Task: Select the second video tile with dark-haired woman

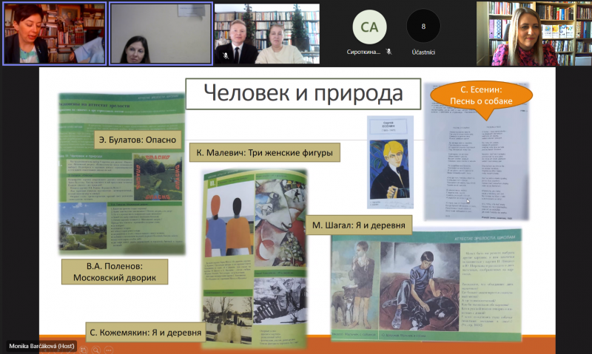Action: click(159, 33)
